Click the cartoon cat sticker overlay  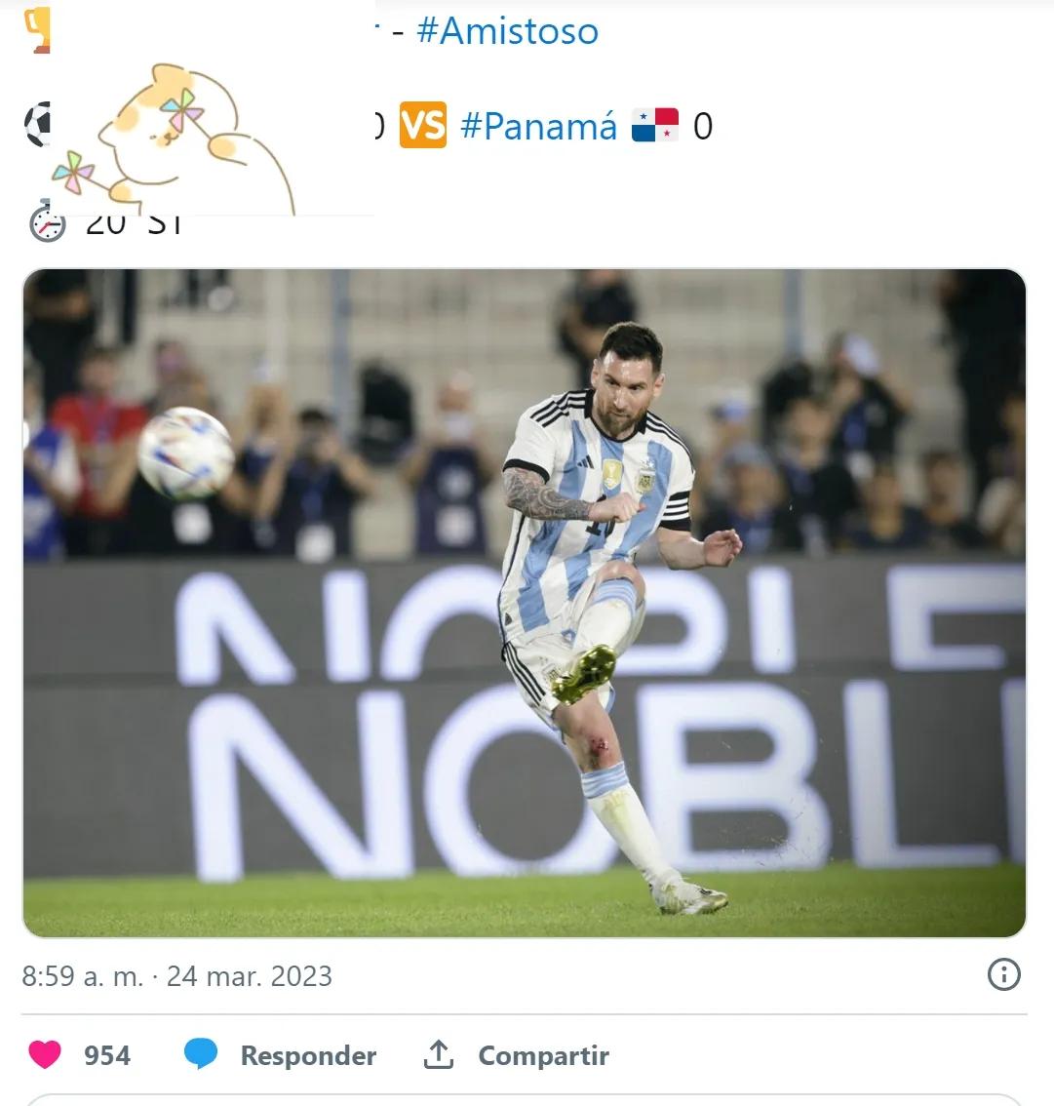tap(173, 138)
